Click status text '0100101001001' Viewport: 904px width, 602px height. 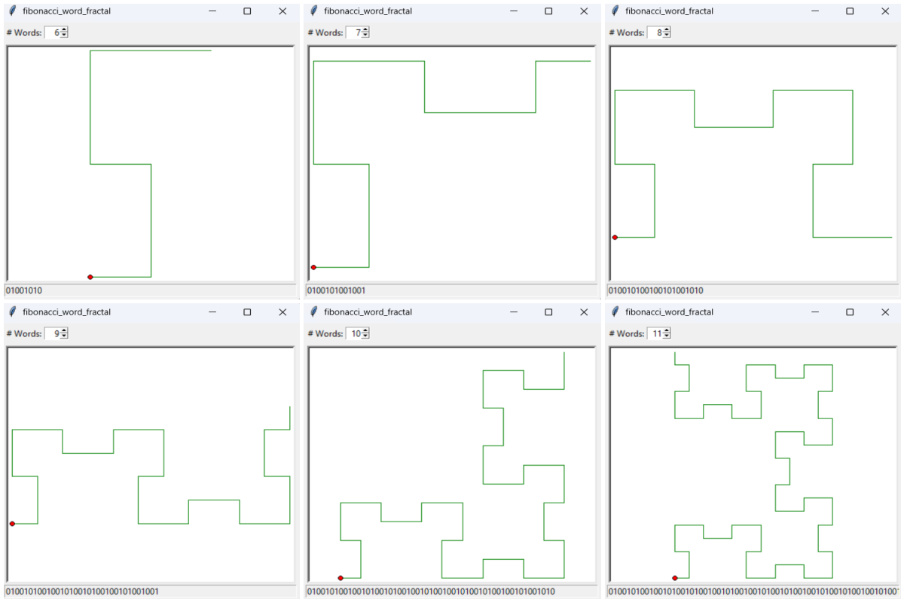point(336,290)
